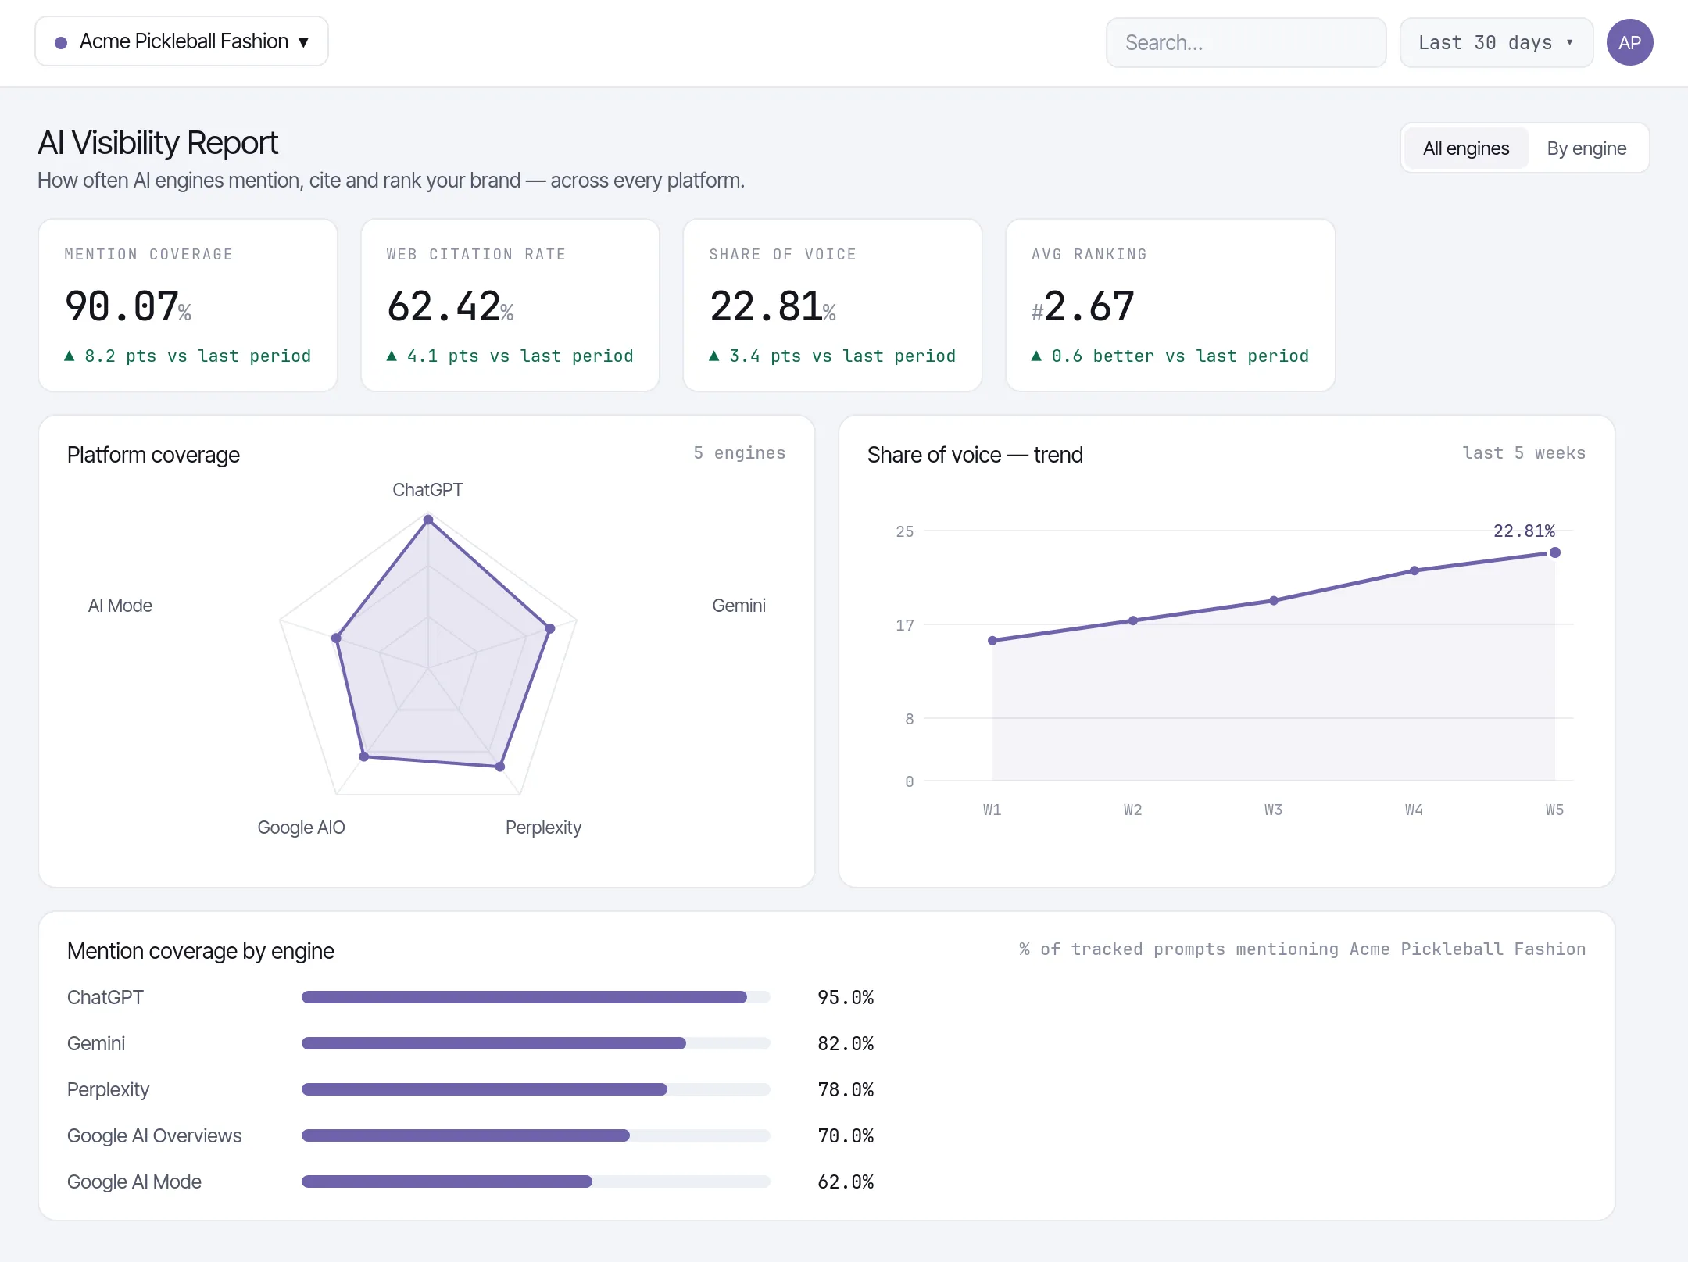Click the ChatGPT point on radar chart
This screenshot has height=1262, width=1688.
[x=428, y=520]
